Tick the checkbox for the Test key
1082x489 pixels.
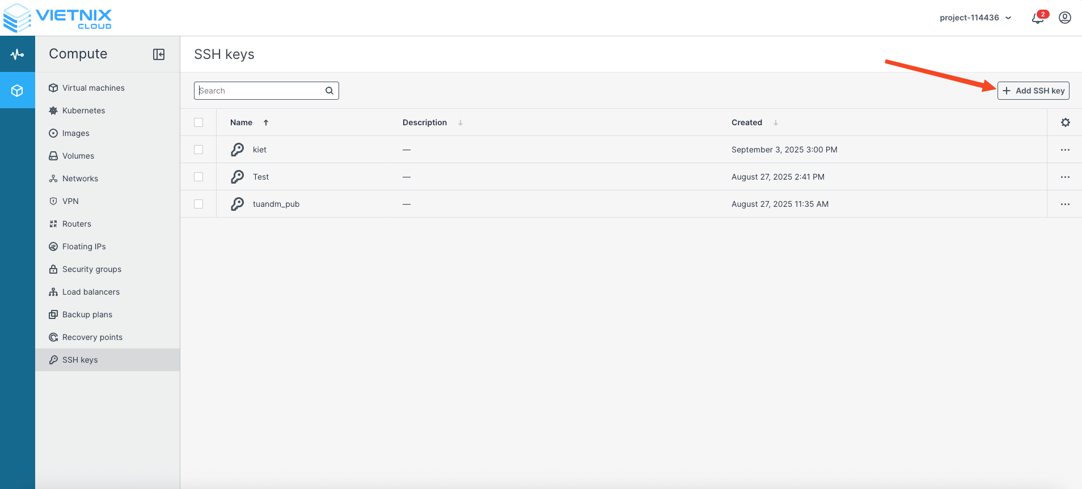pyautogui.click(x=198, y=177)
